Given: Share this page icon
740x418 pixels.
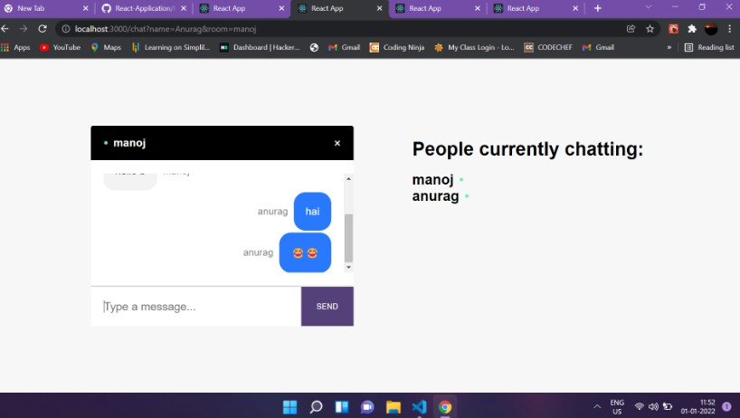Looking at the screenshot, I should click(x=631, y=29).
